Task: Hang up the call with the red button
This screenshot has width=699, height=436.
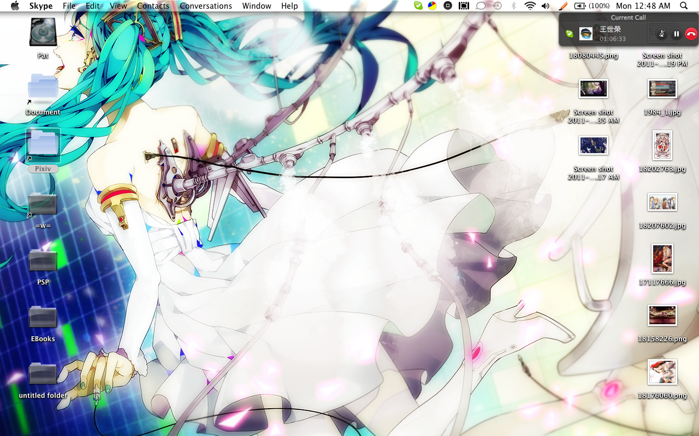Action: 691,34
